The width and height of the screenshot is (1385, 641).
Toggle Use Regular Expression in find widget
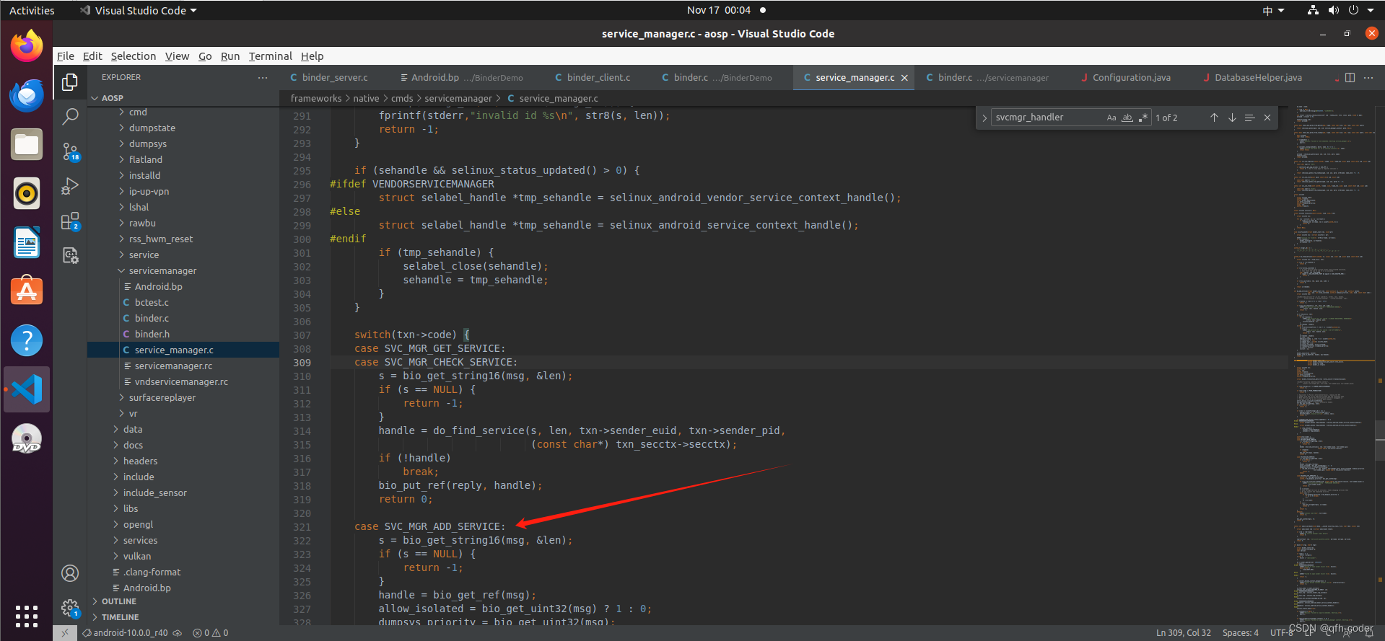(x=1143, y=118)
